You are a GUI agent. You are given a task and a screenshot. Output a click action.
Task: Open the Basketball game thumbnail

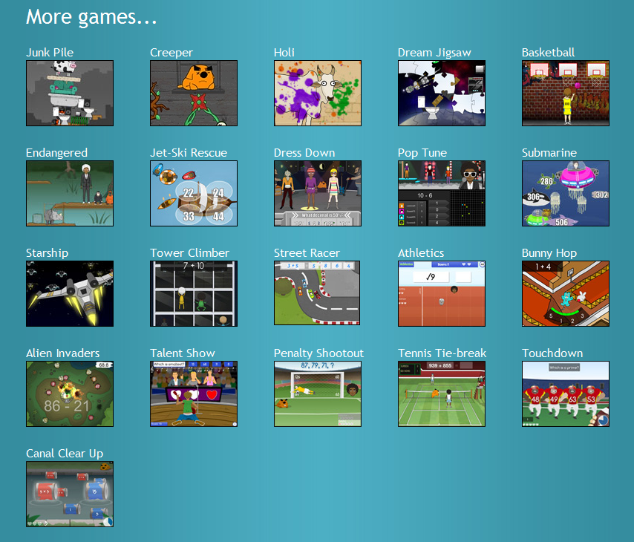(x=565, y=93)
